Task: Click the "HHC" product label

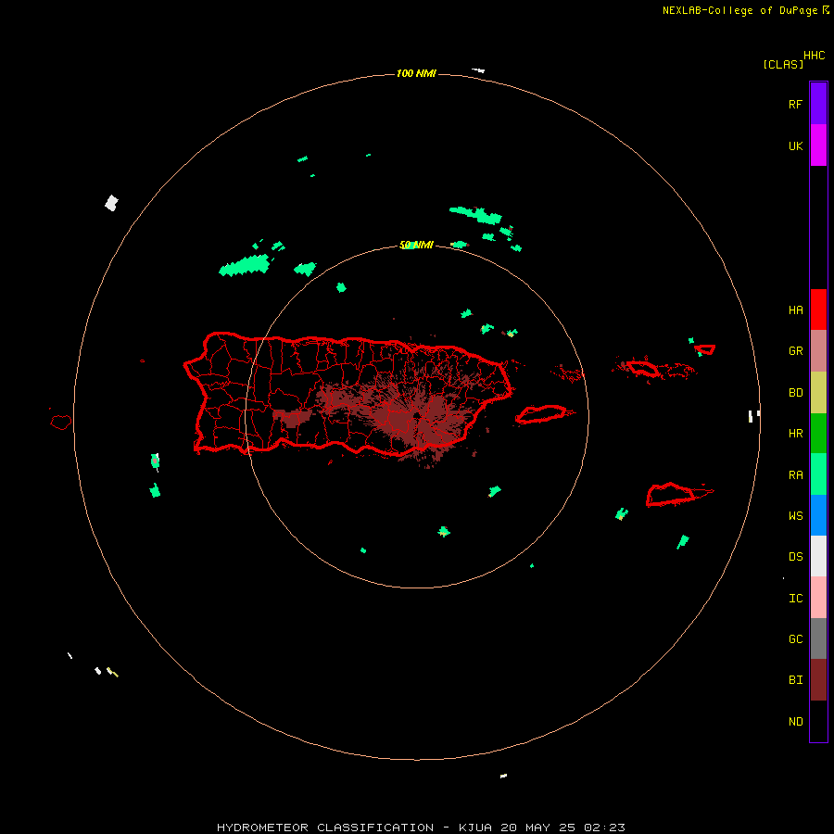Action: pos(814,56)
